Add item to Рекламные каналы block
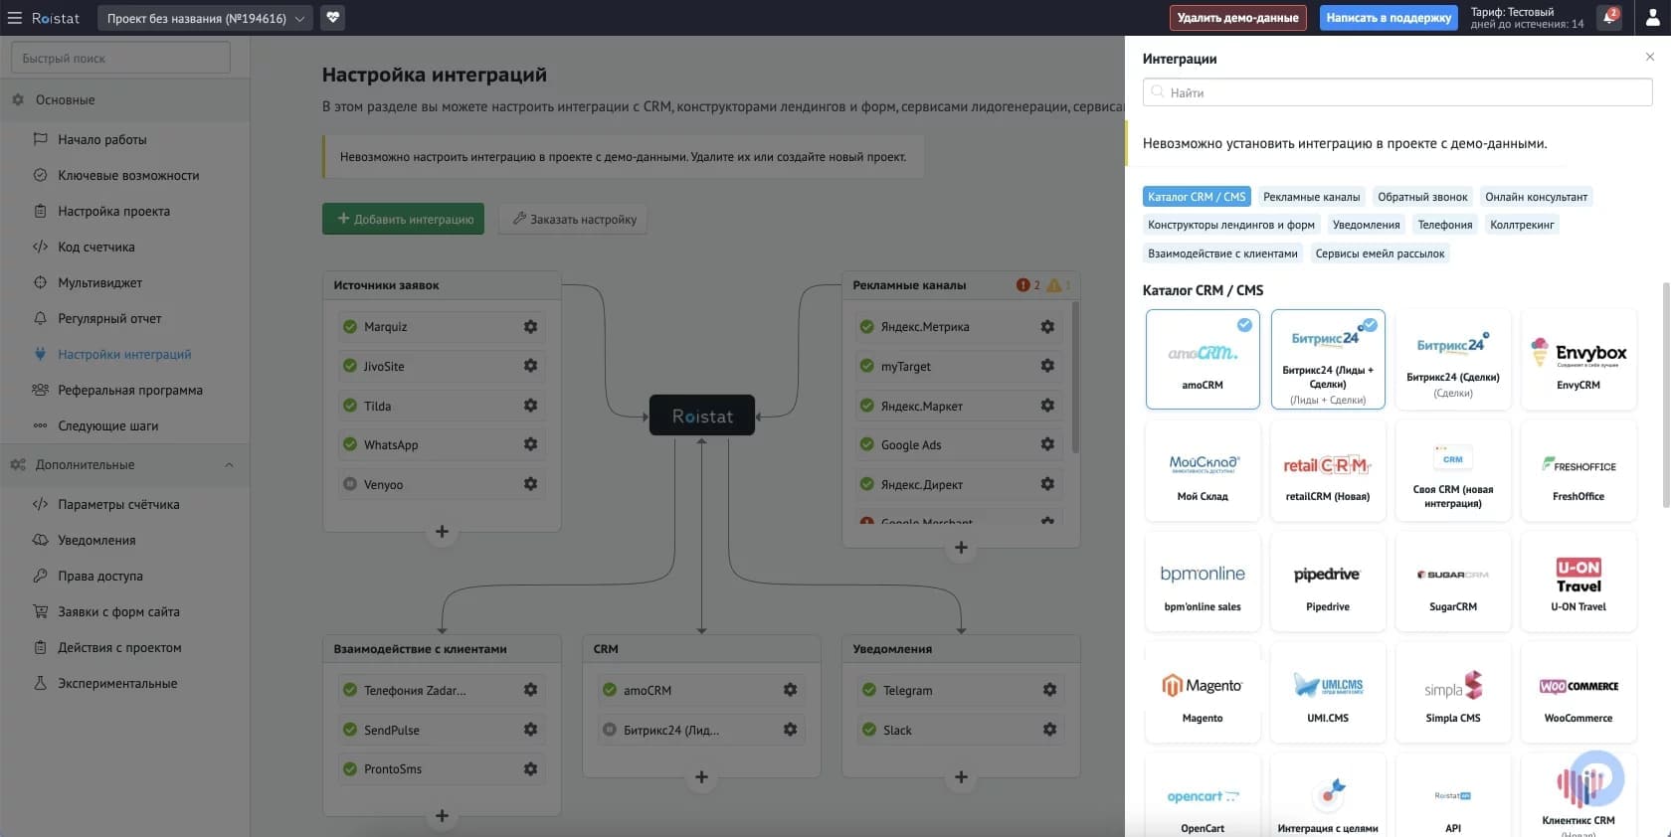The image size is (1671, 837). 961,548
